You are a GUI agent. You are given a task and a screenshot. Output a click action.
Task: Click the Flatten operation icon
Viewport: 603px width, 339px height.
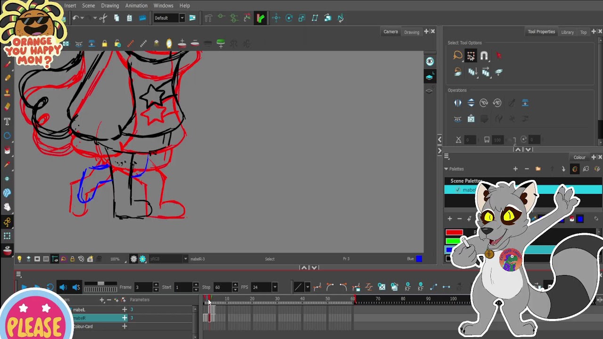tap(525, 103)
